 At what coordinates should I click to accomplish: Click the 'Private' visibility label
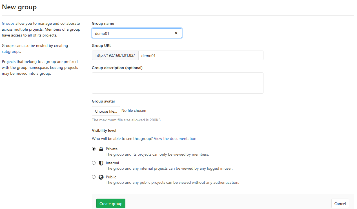(x=112, y=149)
